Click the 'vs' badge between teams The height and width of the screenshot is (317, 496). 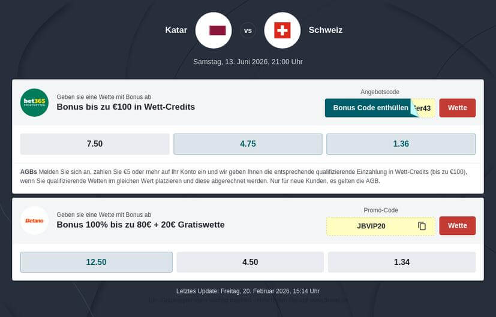(x=248, y=31)
